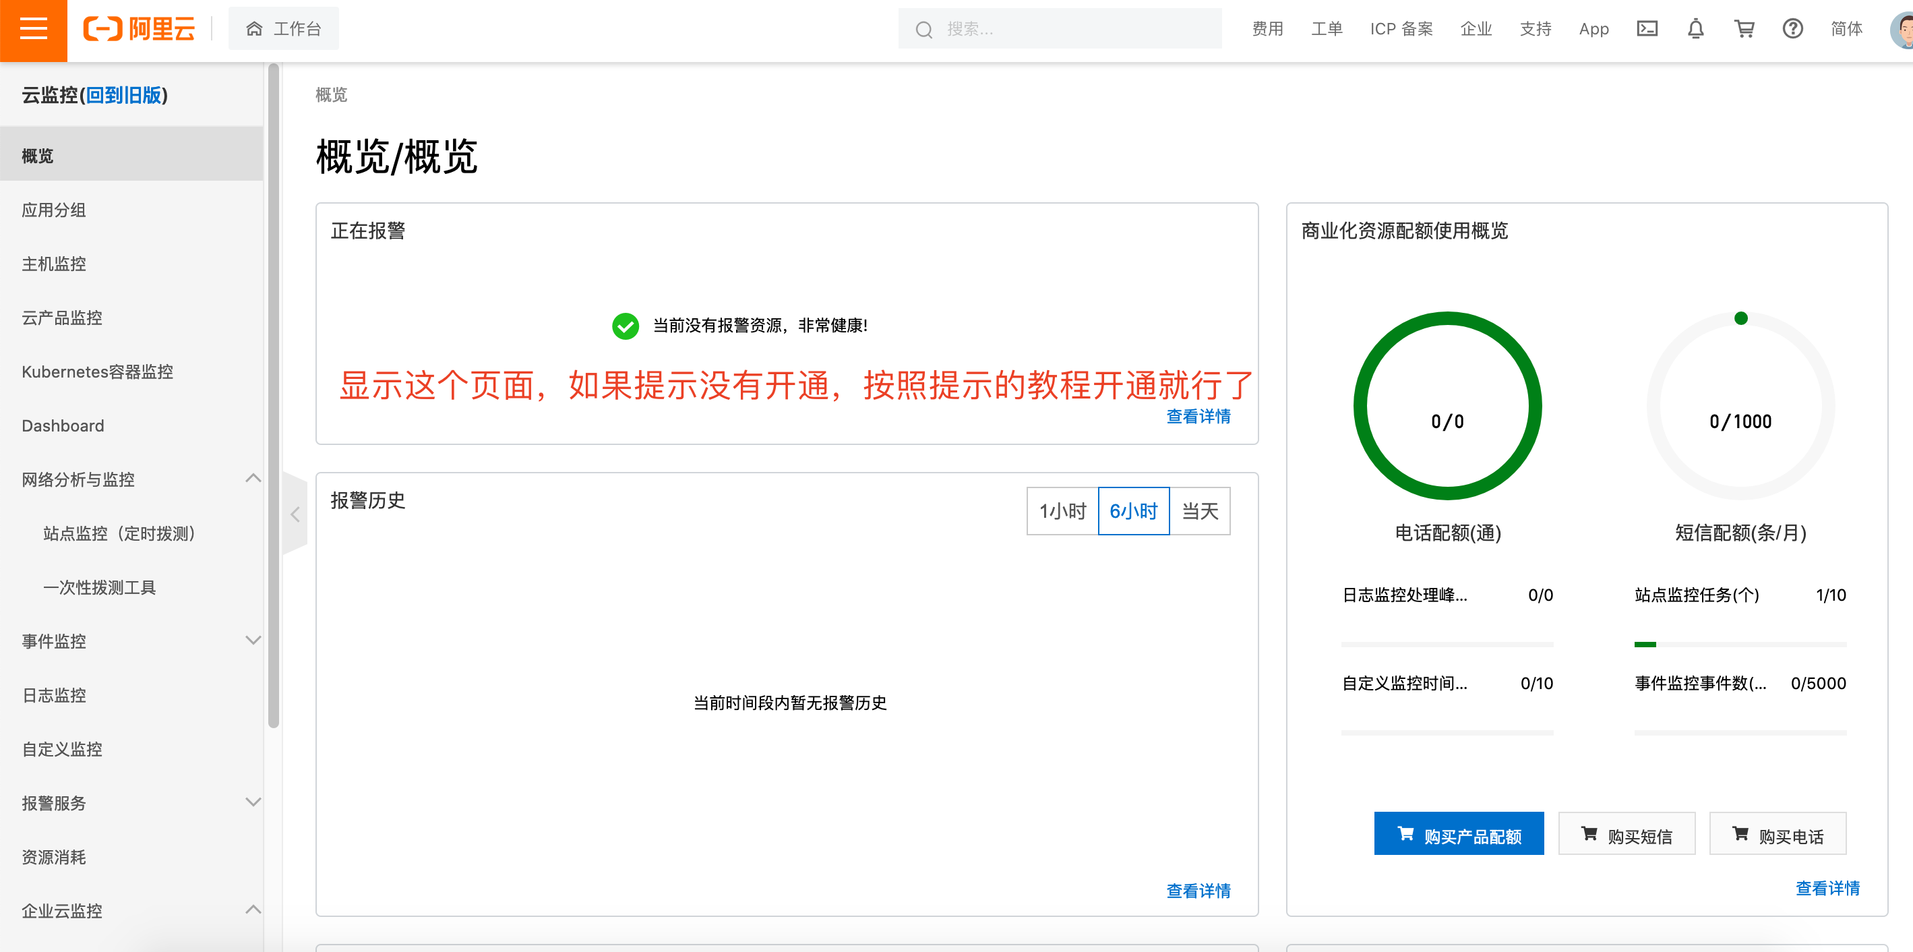1913x952 pixels.
Task: Open 工作台 workbench button
Action: pyautogui.click(x=283, y=29)
